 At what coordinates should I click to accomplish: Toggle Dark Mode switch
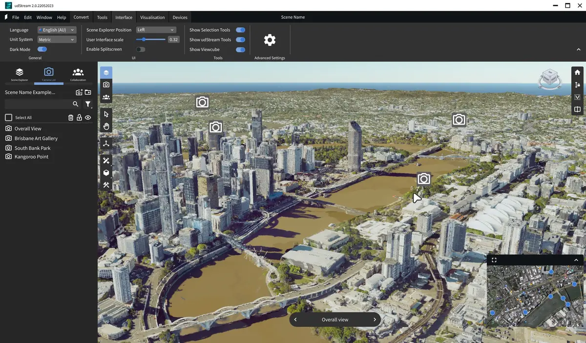click(42, 49)
